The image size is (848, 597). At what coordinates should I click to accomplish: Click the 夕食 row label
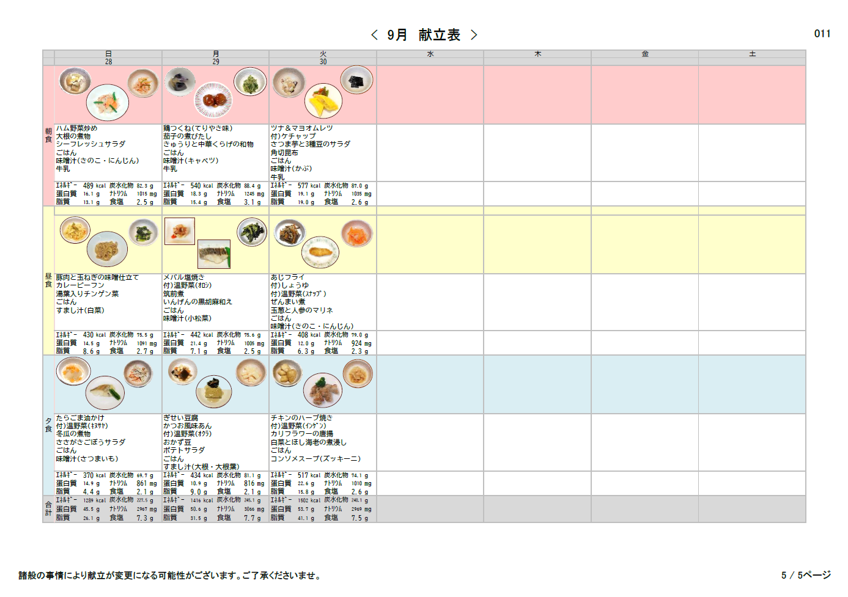pos(48,425)
